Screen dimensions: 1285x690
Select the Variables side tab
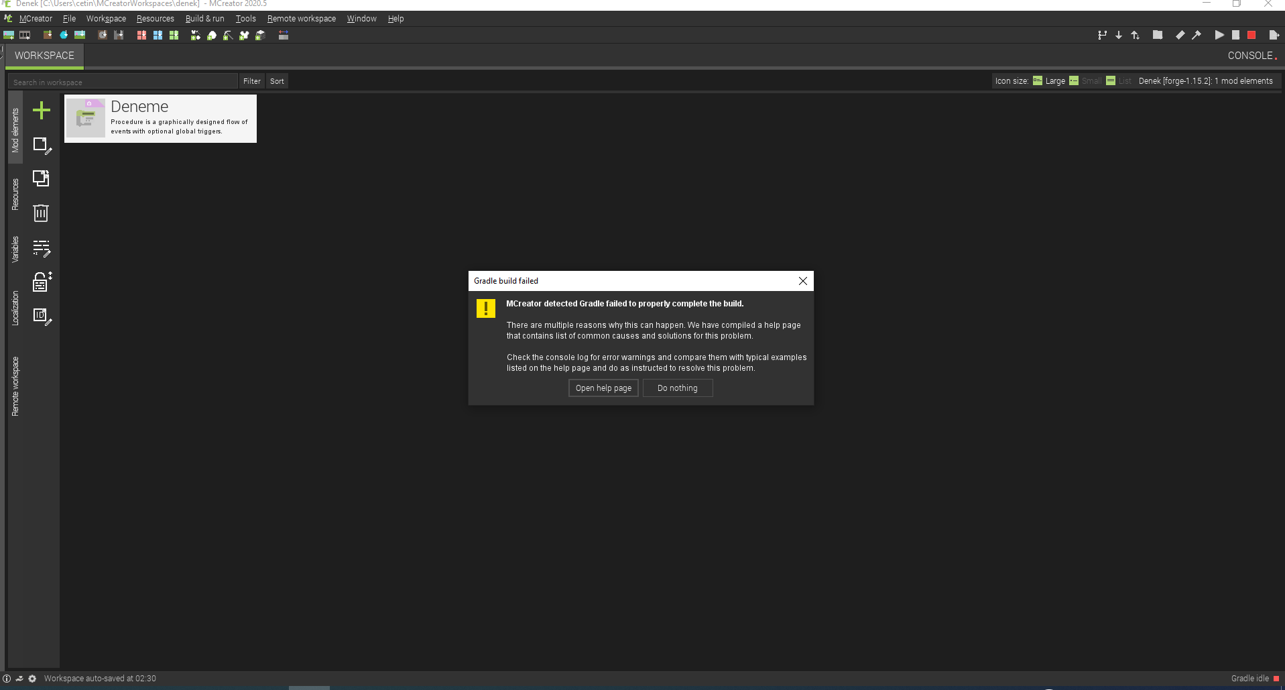[15, 249]
